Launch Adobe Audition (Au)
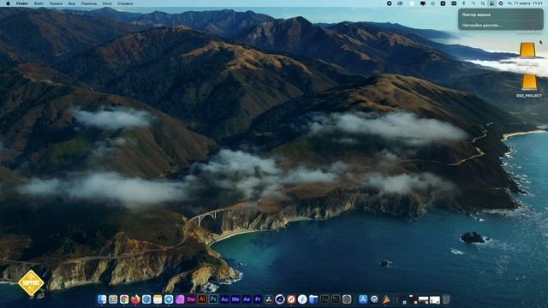The width and height of the screenshot is (548, 308). coord(224,299)
